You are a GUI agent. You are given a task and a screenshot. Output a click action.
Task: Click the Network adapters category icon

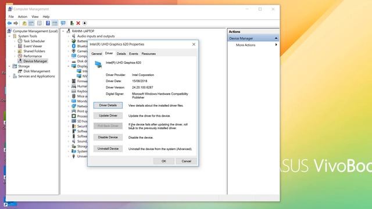pyautogui.click(x=74, y=106)
